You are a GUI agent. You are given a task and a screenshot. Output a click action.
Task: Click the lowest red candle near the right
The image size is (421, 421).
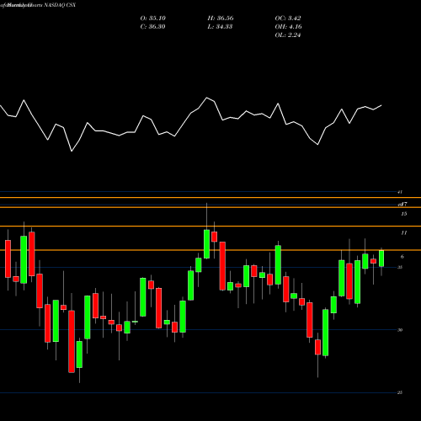click(317, 347)
